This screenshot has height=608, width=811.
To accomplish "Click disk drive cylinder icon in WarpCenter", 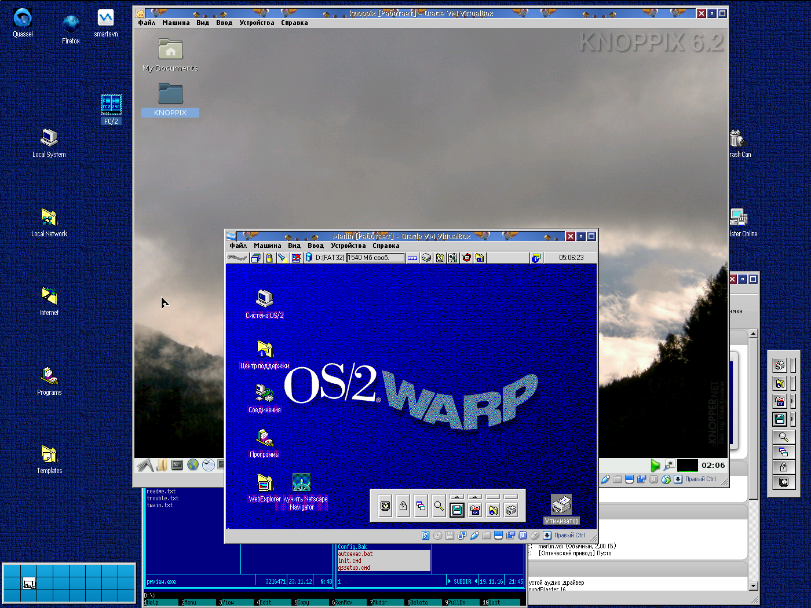I will point(309,258).
